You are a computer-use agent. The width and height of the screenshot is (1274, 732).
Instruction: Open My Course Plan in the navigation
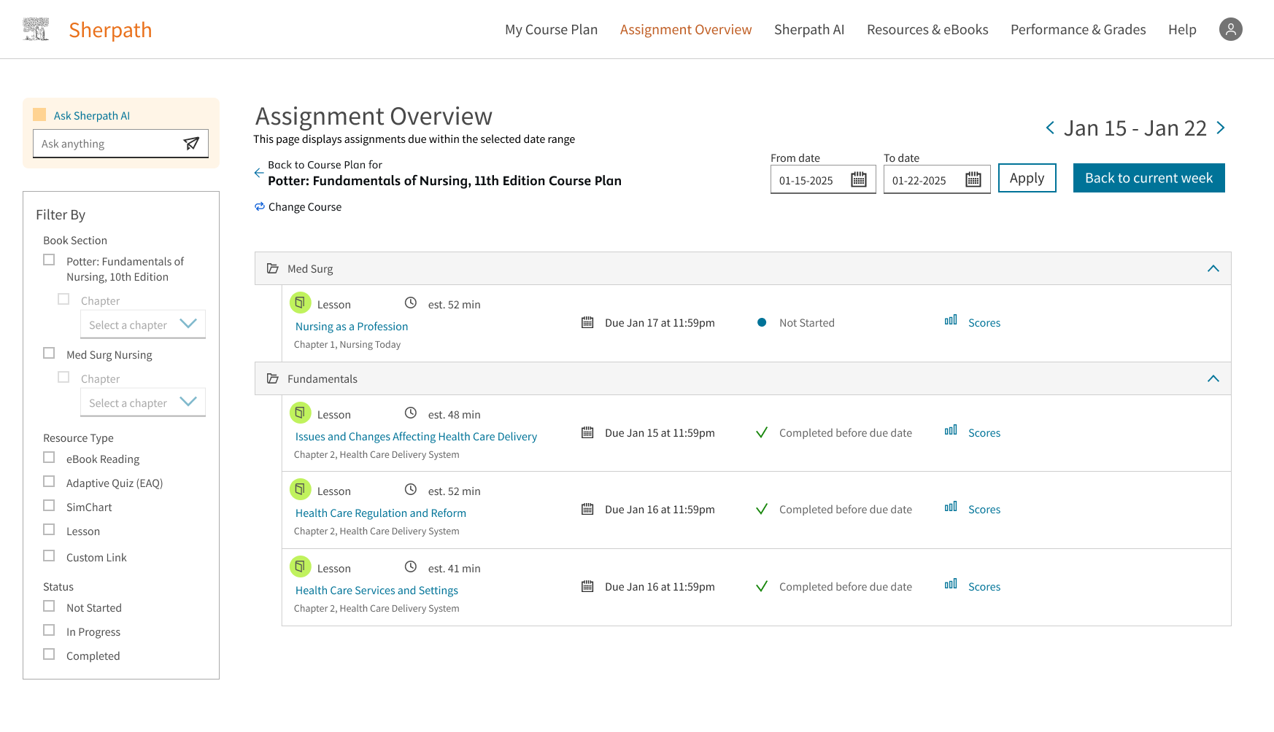coord(551,29)
